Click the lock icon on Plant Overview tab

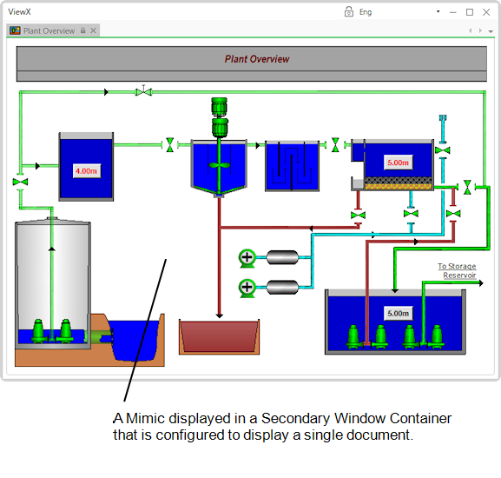pyautogui.click(x=83, y=30)
